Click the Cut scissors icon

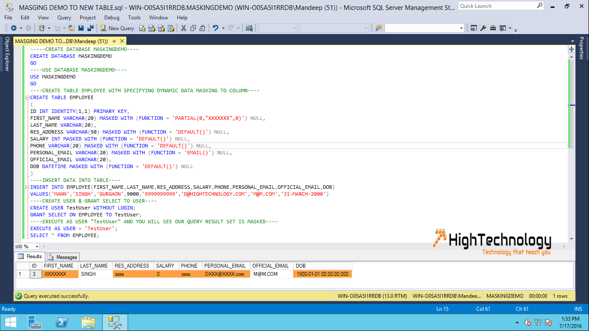pos(184,28)
